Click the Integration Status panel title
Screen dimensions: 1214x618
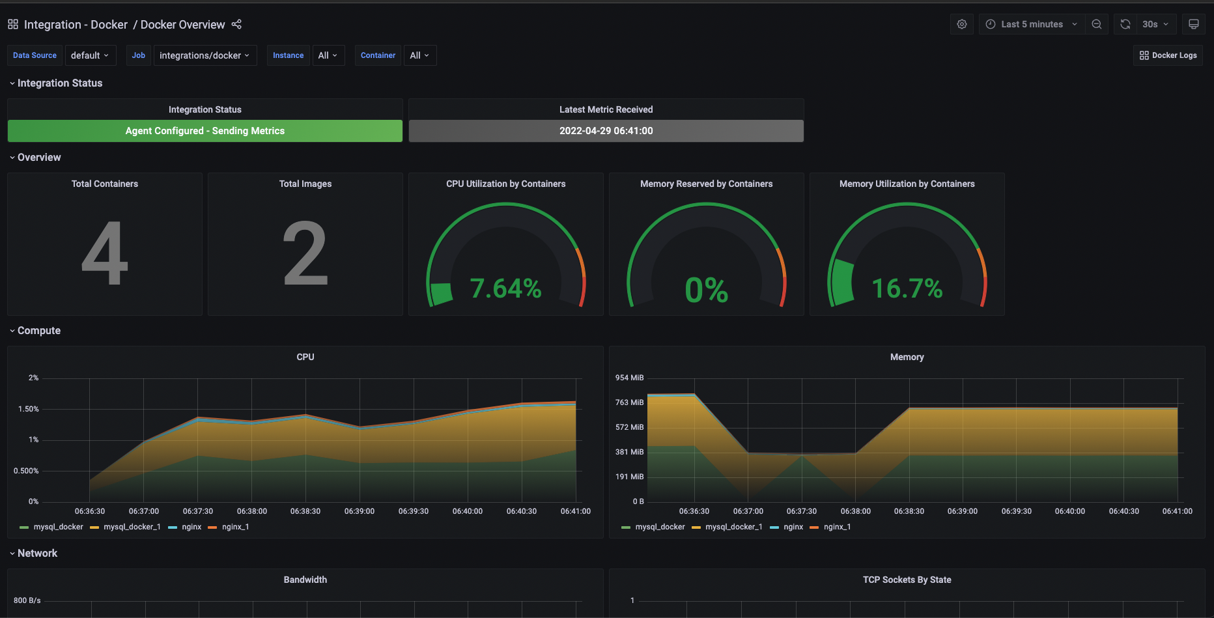point(205,109)
